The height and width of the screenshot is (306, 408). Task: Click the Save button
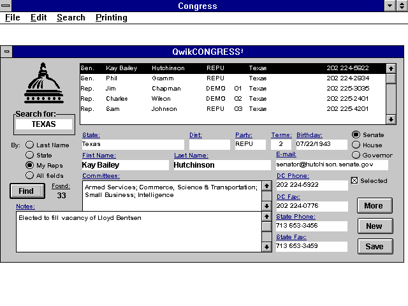tap(374, 246)
